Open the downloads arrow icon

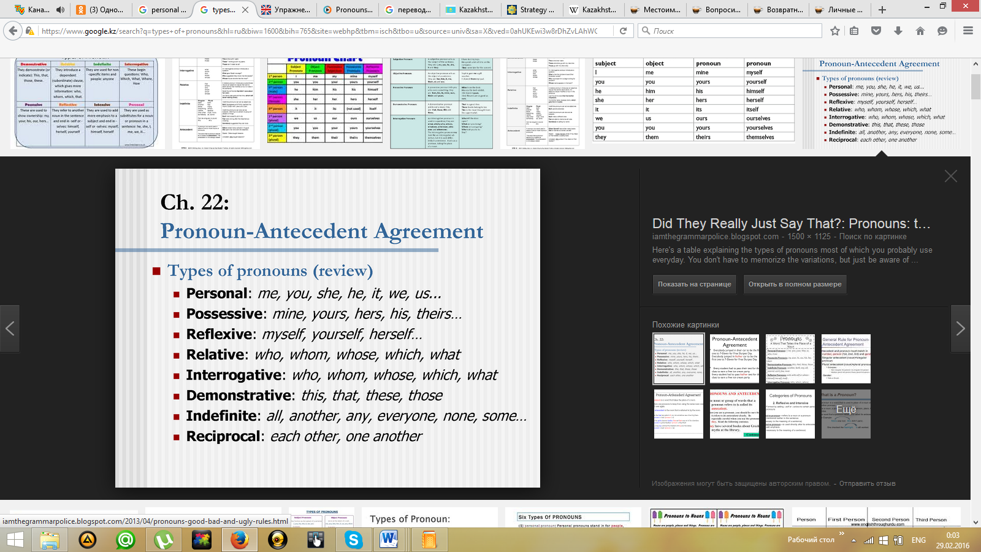pyautogui.click(x=898, y=31)
